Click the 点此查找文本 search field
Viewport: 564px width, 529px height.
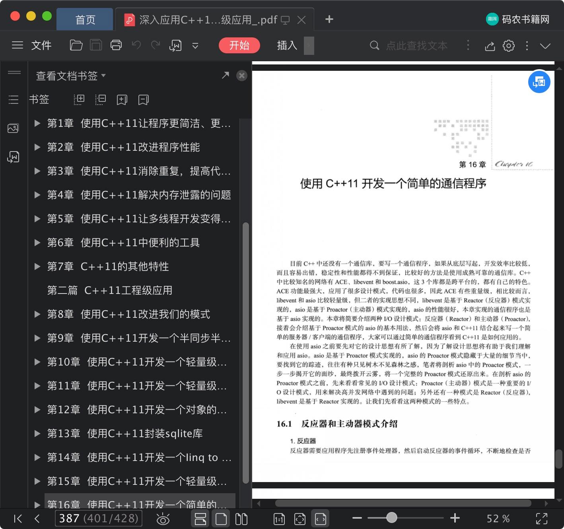click(x=416, y=46)
